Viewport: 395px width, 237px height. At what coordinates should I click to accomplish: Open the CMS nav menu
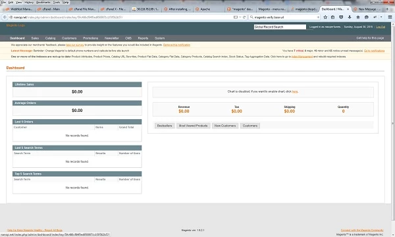coord(128,38)
